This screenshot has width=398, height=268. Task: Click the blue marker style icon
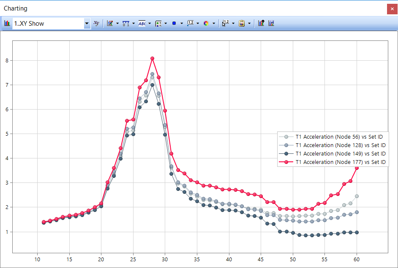click(x=174, y=23)
